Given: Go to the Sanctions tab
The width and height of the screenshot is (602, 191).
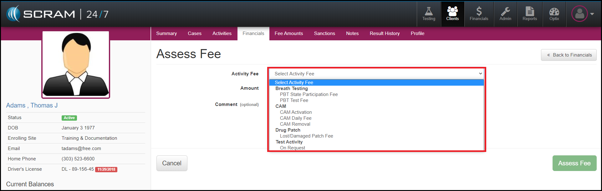Looking at the screenshot, I should click(x=324, y=33).
